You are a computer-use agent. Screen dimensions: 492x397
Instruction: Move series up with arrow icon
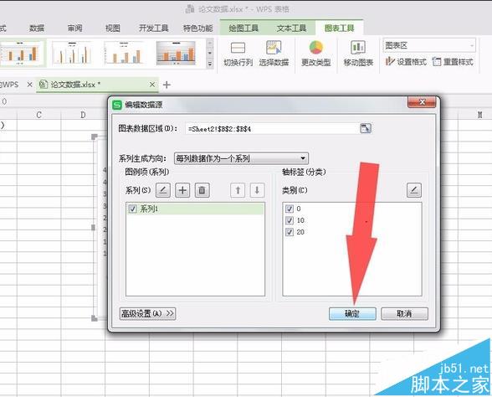click(238, 190)
